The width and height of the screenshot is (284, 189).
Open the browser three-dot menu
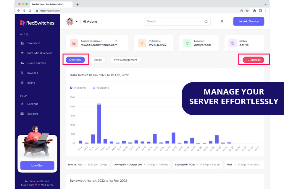coord(266,11)
